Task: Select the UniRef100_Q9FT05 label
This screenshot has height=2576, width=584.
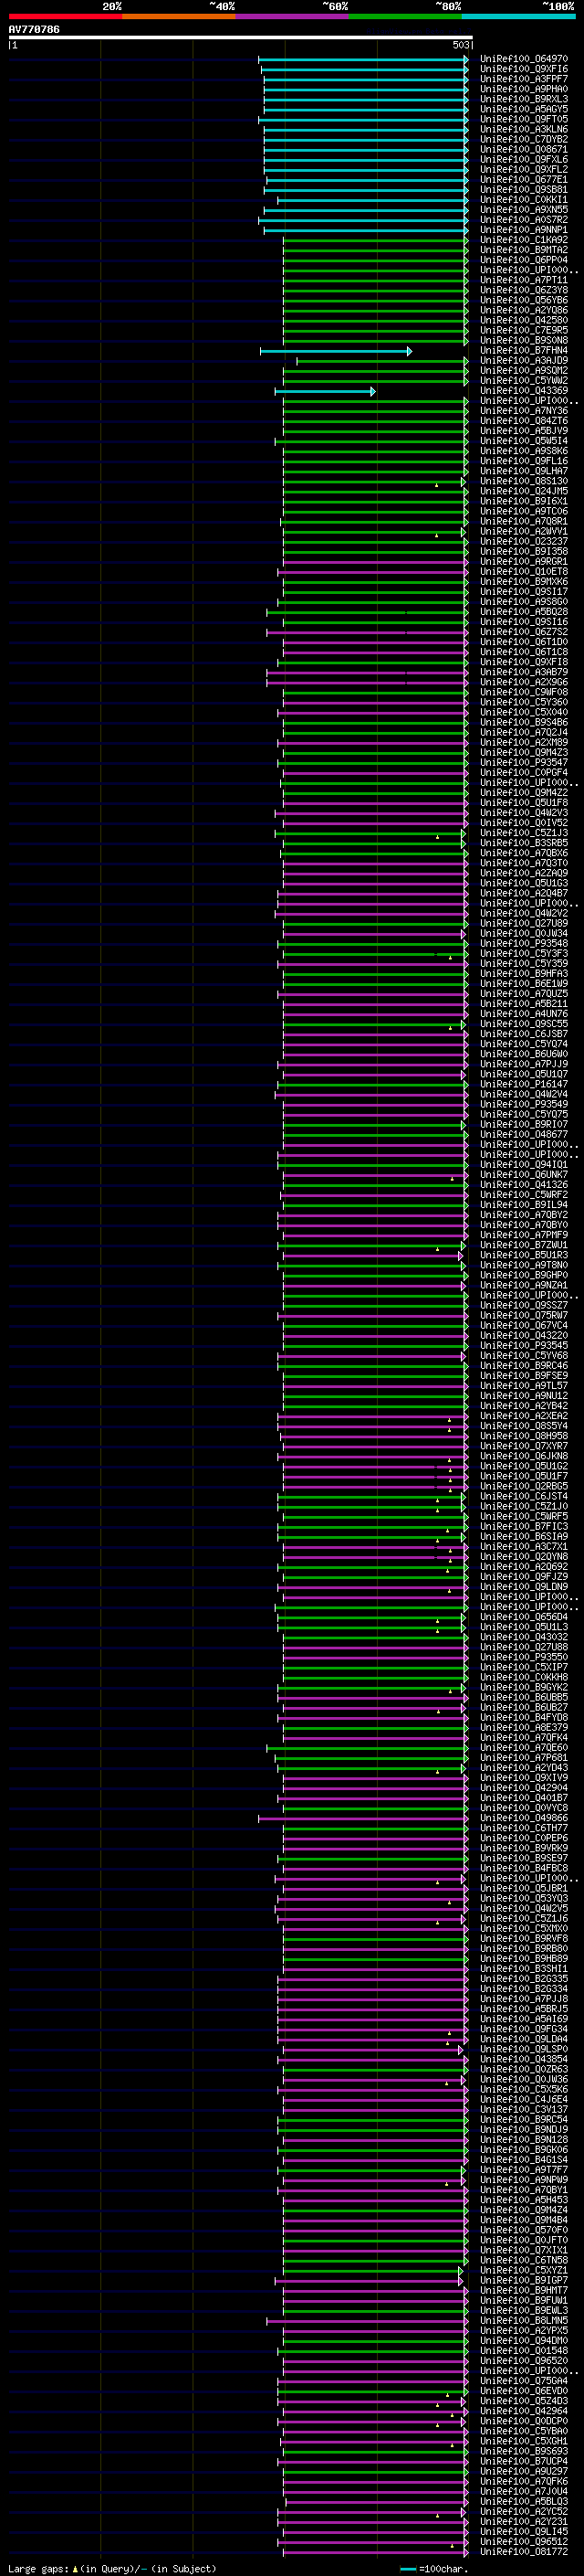Action: click(524, 119)
